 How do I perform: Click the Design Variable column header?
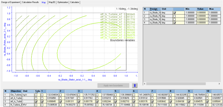point(155,9)
